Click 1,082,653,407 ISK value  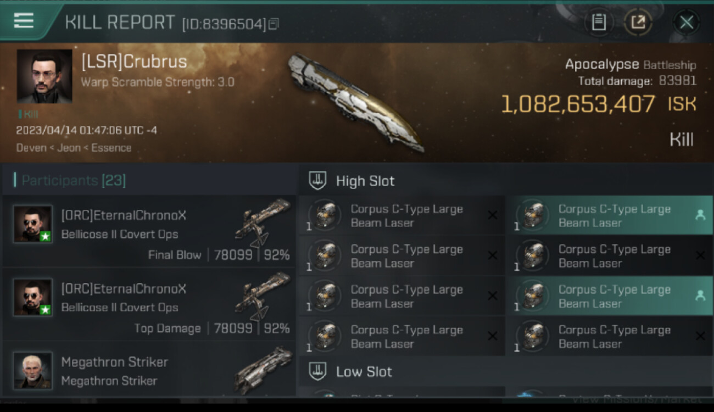point(578,104)
